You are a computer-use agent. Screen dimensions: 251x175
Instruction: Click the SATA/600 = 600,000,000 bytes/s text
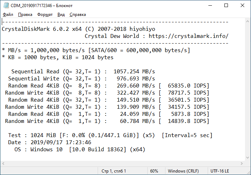(x=139, y=50)
